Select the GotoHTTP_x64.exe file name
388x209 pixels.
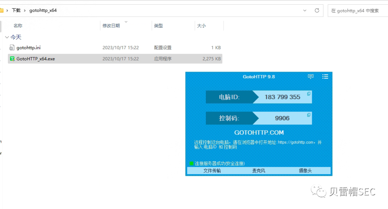point(36,59)
